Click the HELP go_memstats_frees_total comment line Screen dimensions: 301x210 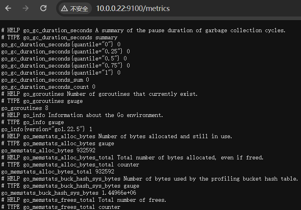[84, 200]
